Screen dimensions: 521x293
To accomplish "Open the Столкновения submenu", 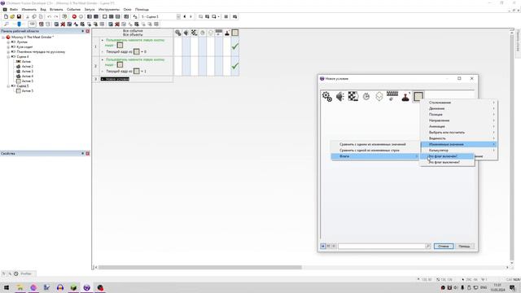I will [459, 103].
